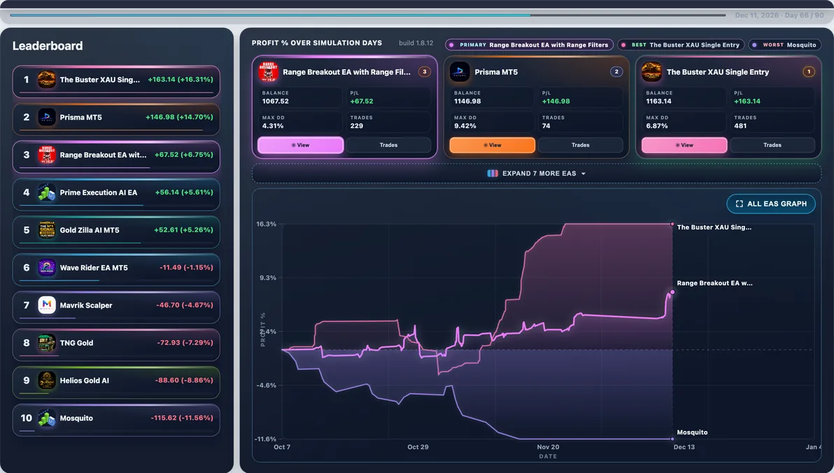Select leaderboard row 5 Gold Zilla AI MT5
Image resolution: width=834 pixels, height=473 pixels.
[116, 232]
